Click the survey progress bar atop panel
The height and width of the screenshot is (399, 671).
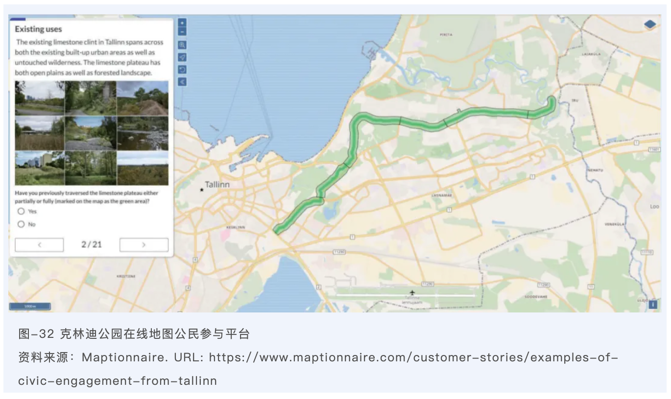(92, 19)
